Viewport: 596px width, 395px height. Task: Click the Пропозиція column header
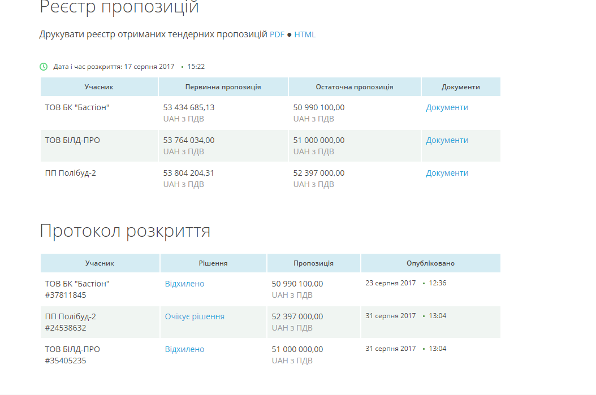coord(314,263)
